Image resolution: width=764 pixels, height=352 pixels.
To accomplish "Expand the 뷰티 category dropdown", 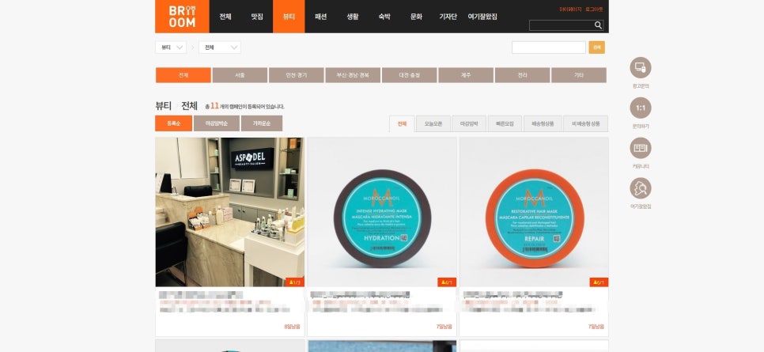I will [171, 47].
